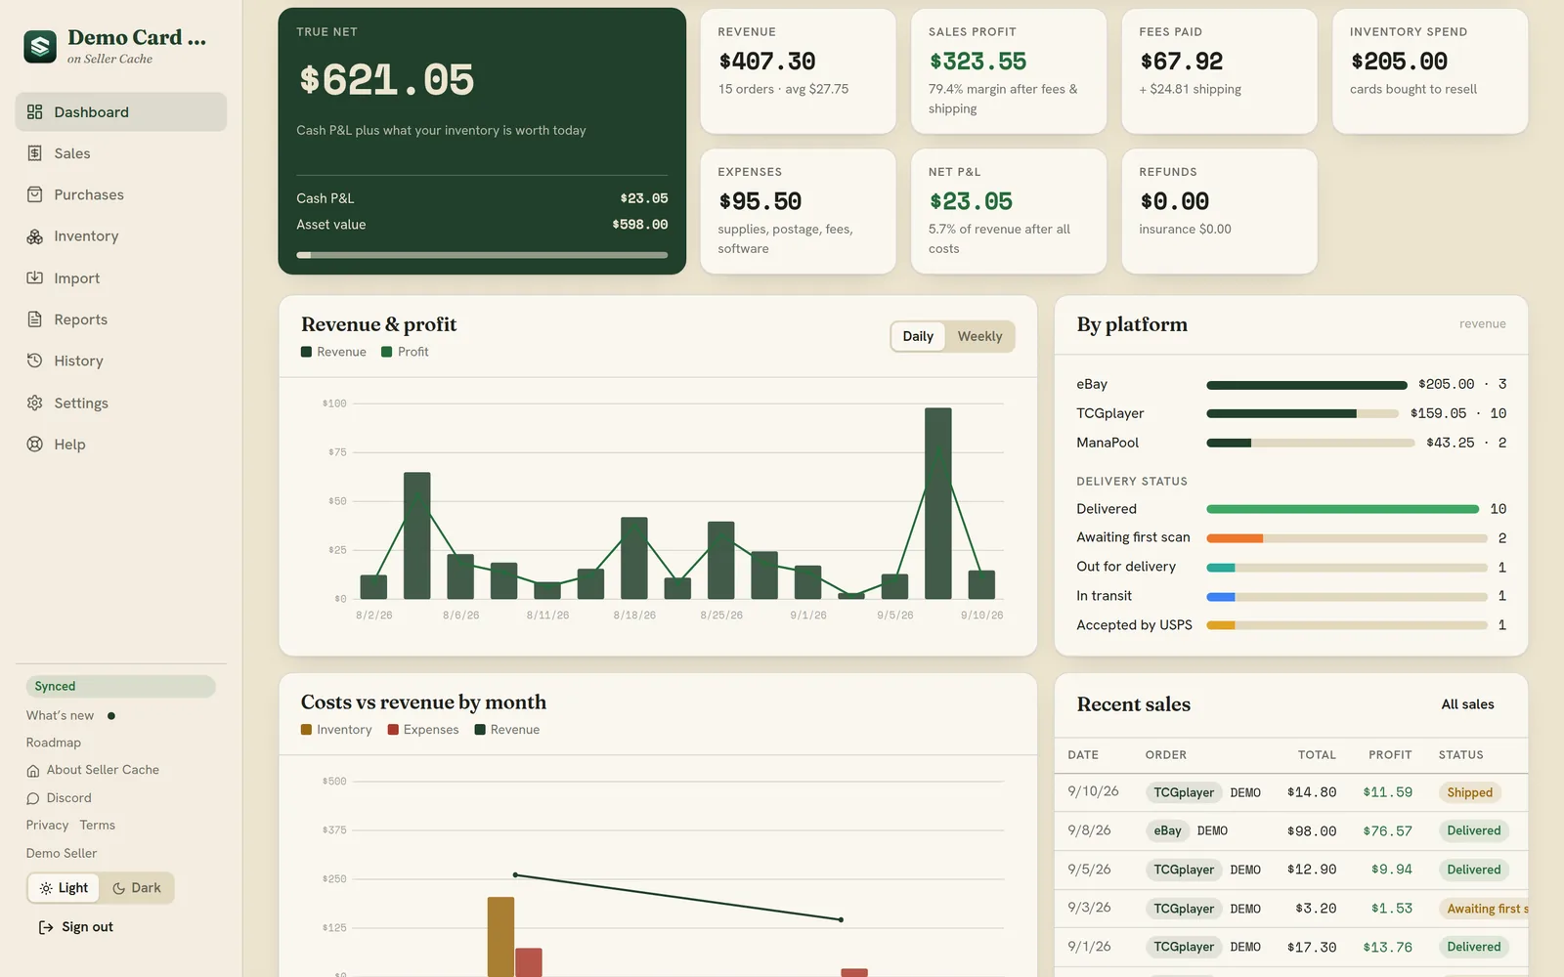Navigate to Reports

tap(121, 319)
